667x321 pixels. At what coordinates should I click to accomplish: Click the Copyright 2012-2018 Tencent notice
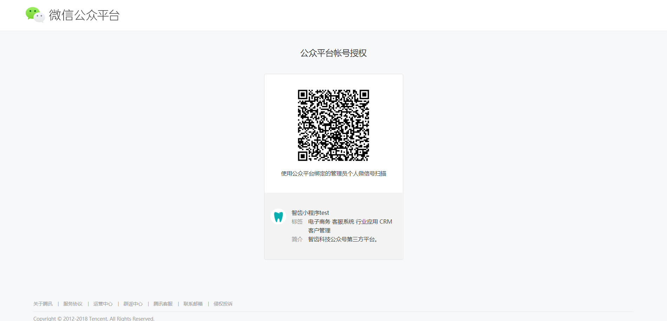pos(94,318)
